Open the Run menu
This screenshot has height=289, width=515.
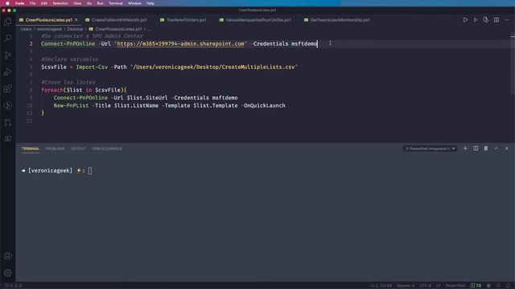100,3
